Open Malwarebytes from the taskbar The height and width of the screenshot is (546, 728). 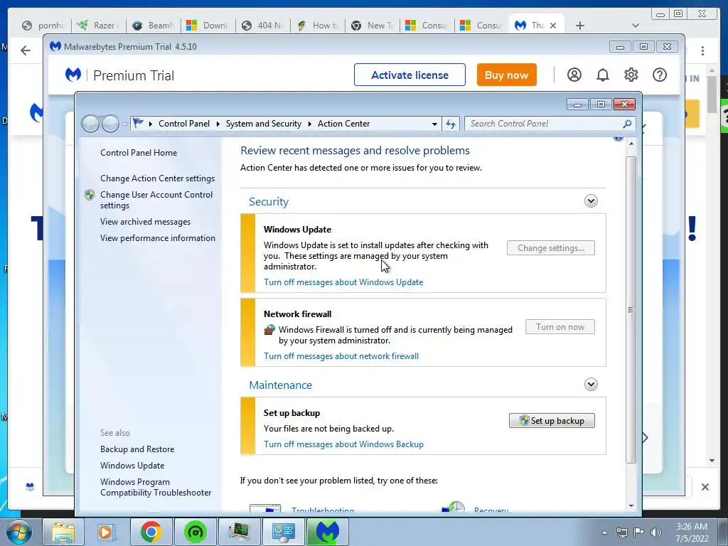click(x=327, y=532)
